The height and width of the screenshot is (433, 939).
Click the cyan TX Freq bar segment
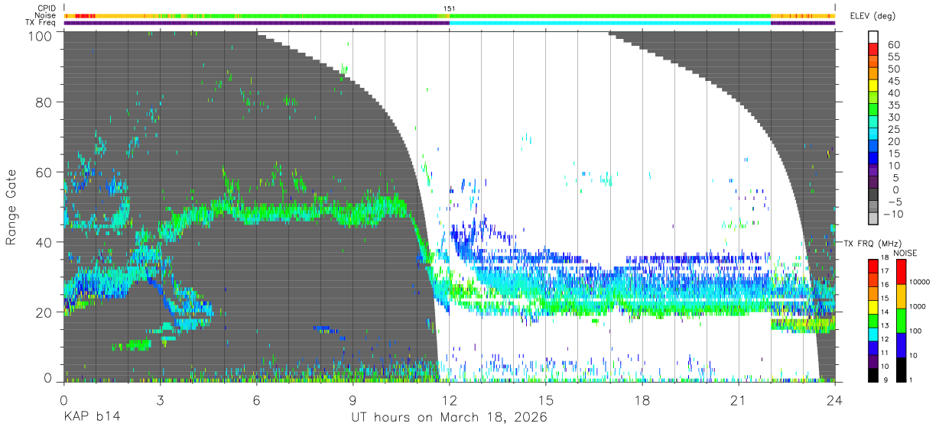point(609,23)
